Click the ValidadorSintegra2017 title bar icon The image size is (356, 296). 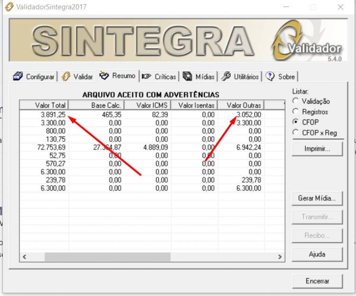click(9, 7)
